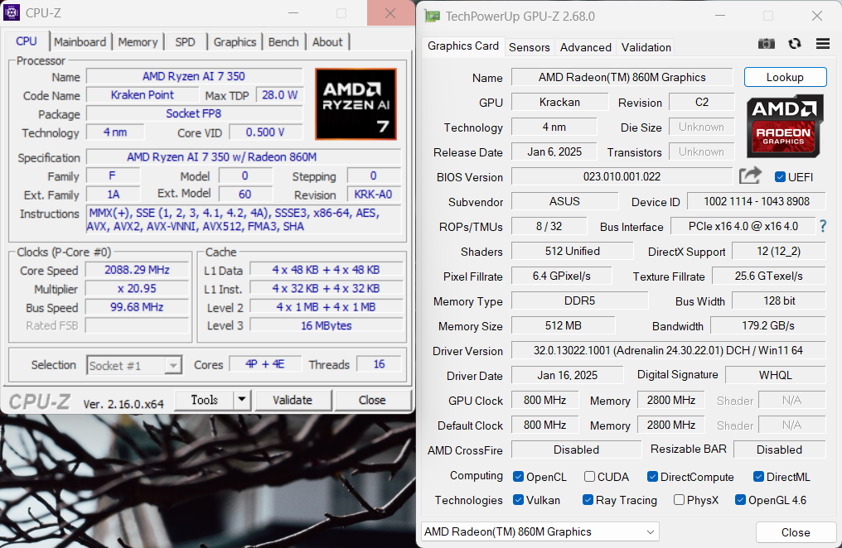842x548 pixels.
Task: Select the CPU tab in CPU-Z
Action: coord(27,41)
